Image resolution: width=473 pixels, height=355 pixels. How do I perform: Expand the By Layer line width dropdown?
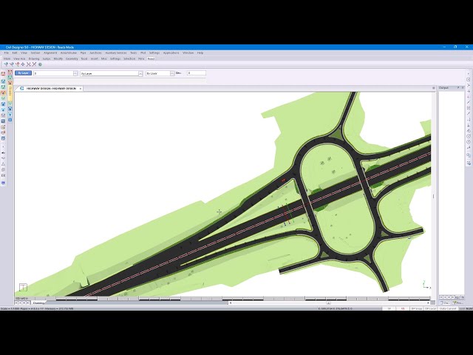click(x=172, y=73)
